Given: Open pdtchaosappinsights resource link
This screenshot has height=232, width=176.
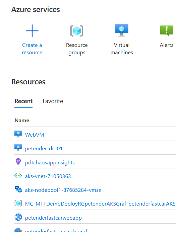Looking at the screenshot, I should tap(50, 163).
